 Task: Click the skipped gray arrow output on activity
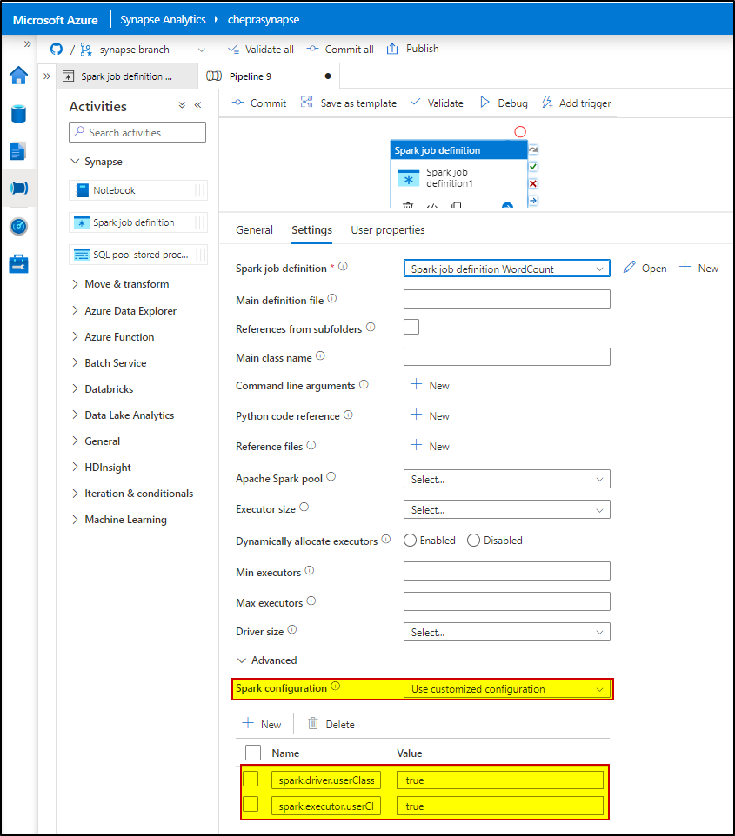(x=533, y=149)
